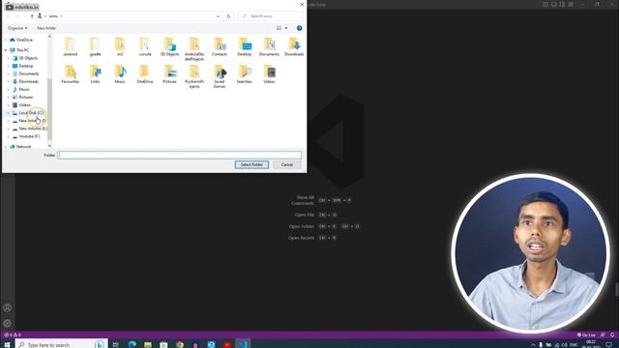Expand the Downloads tree node arrow
The height and width of the screenshot is (348, 619).
9,81
